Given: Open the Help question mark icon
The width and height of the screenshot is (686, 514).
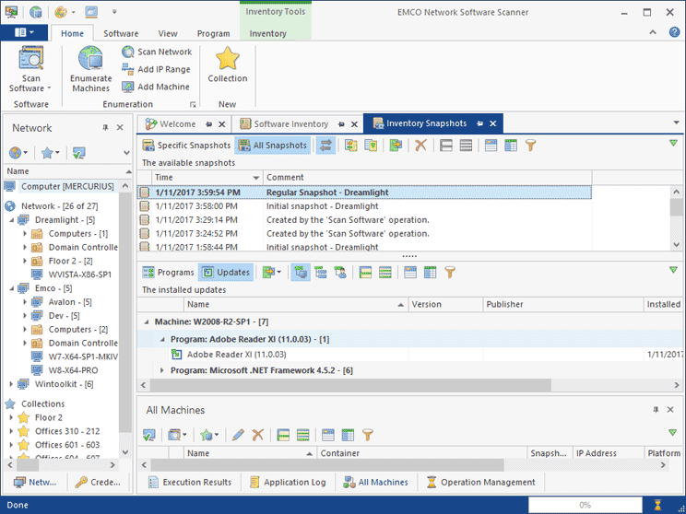Looking at the screenshot, I should pyautogui.click(x=674, y=32).
